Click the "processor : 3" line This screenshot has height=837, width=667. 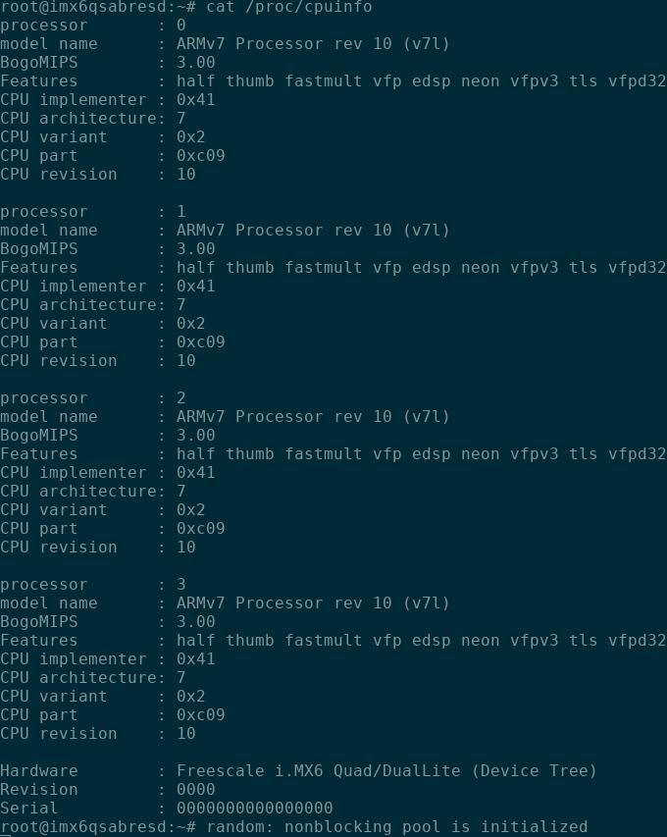tap(92, 585)
